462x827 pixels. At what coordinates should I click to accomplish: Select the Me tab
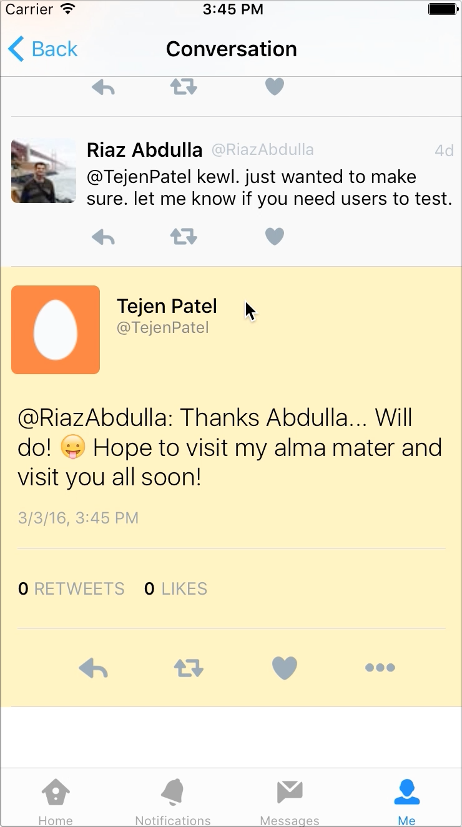(406, 801)
